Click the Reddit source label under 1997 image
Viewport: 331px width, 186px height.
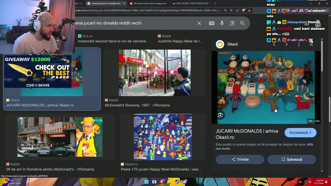tap(111, 100)
